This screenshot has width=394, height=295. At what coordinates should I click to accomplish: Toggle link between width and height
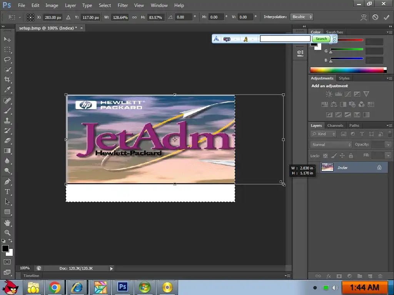134,17
